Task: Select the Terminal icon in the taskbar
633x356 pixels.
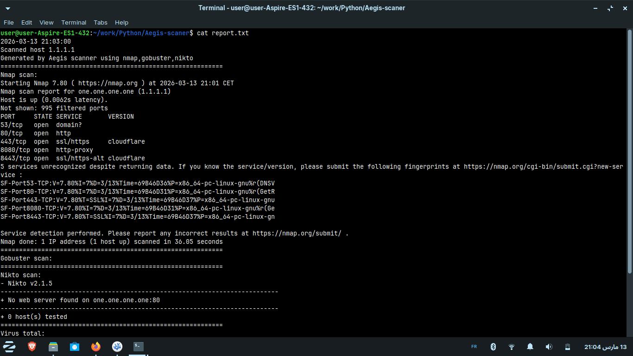Action: click(x=139, y=346)
